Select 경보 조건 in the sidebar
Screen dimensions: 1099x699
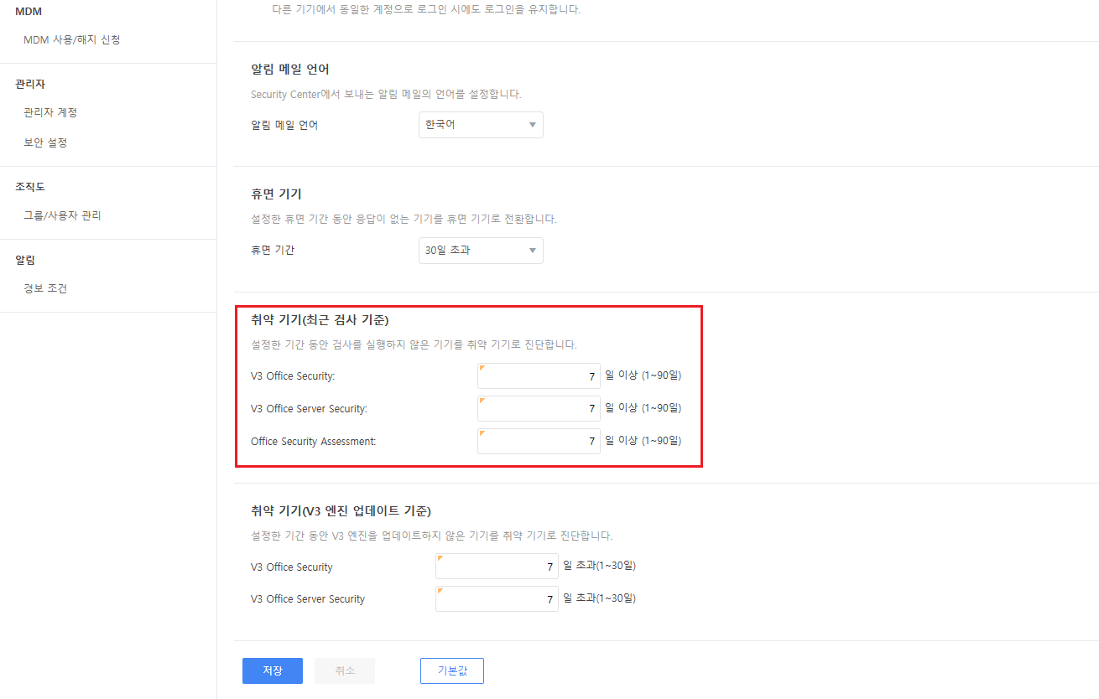[45, 288]
